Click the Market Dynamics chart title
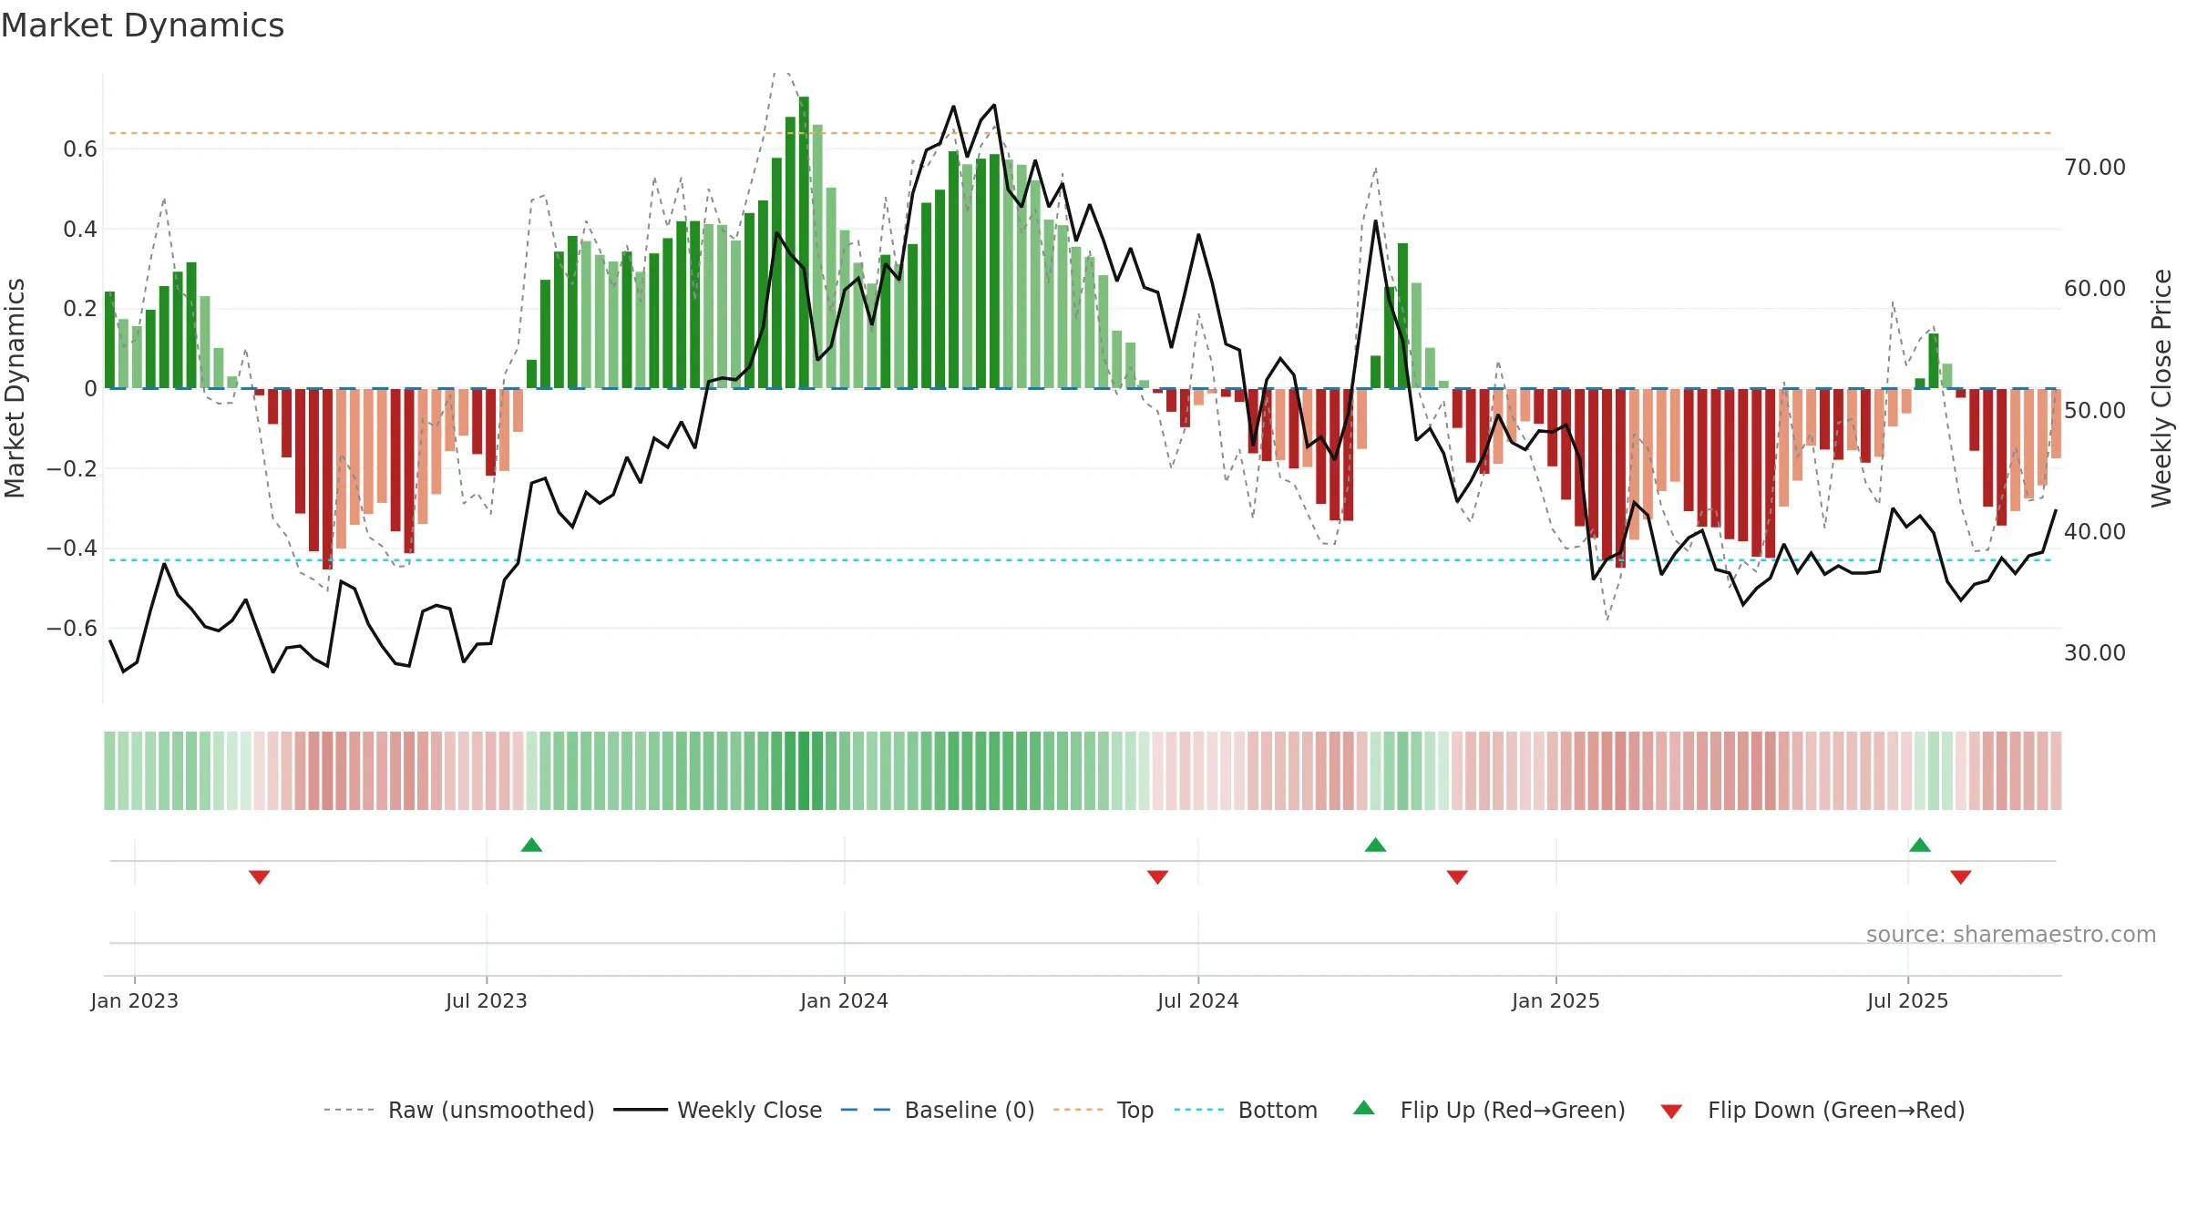Screen dimensions: 2187x1230 pyautogui.click(x=142, y=26)
